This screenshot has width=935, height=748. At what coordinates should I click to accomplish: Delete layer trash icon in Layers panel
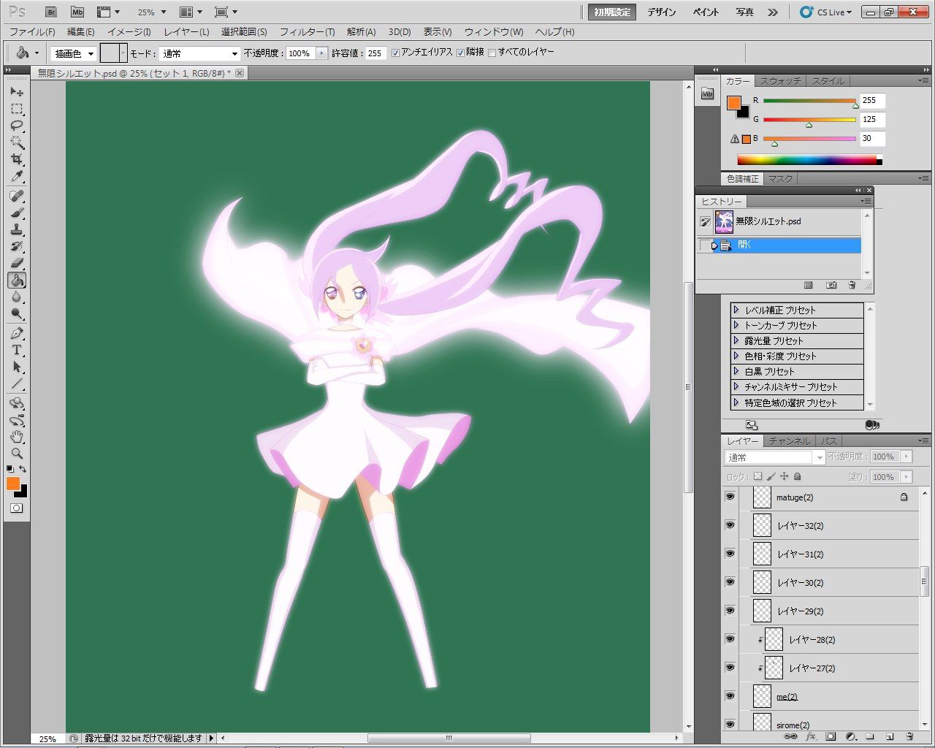[909, 736]
